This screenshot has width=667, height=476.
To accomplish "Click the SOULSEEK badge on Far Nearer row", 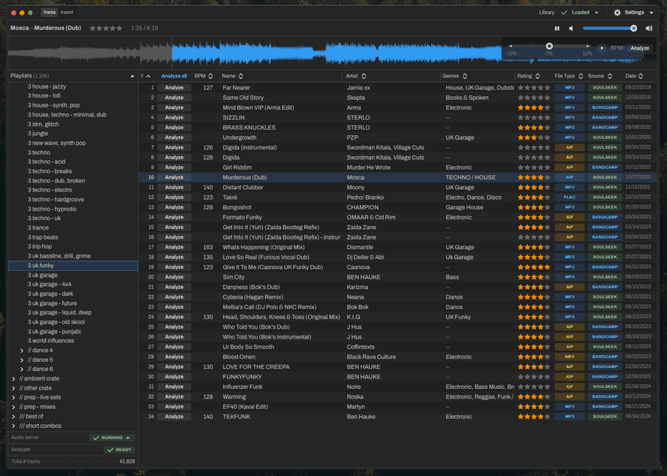I will point(605,88).
